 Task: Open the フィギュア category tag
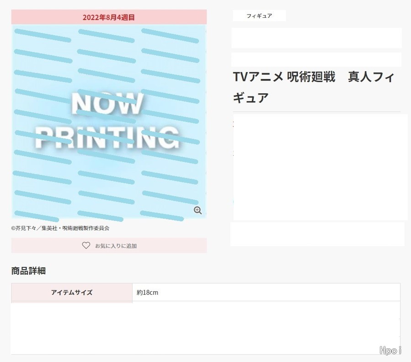point(259,16)
